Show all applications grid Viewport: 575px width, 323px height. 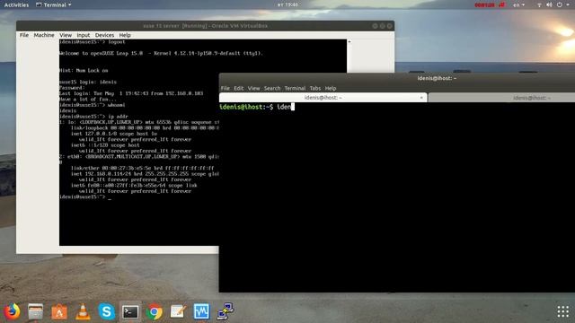[x=563, y=311]
